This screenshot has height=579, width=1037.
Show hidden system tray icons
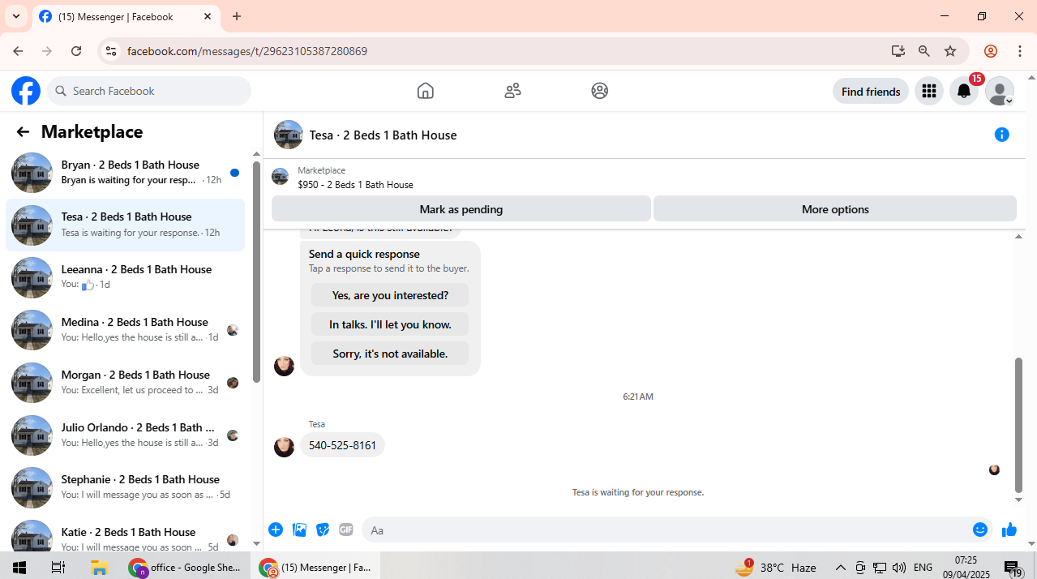click(x=841, y=568)
